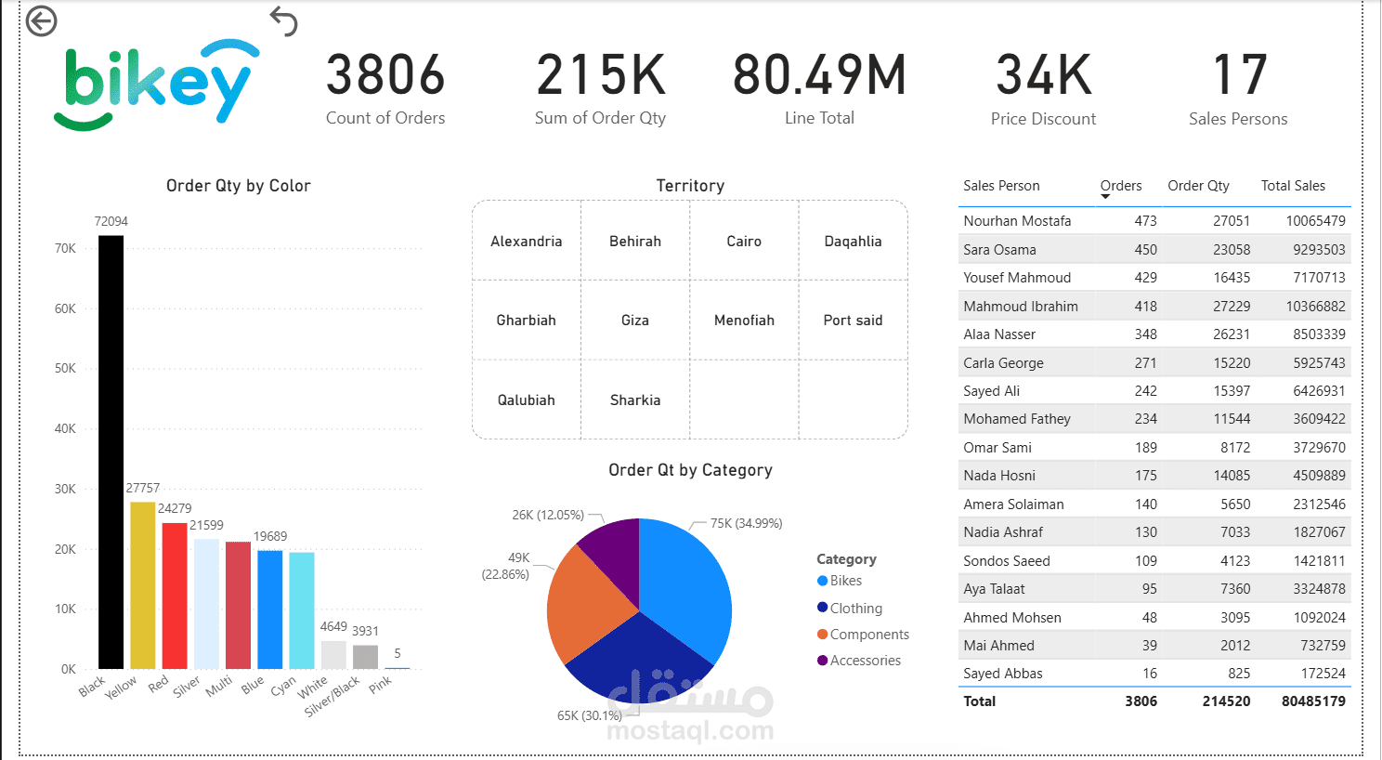Select the Amera Solaiman table row
1382x760 pixels.
coord(1154,504)
